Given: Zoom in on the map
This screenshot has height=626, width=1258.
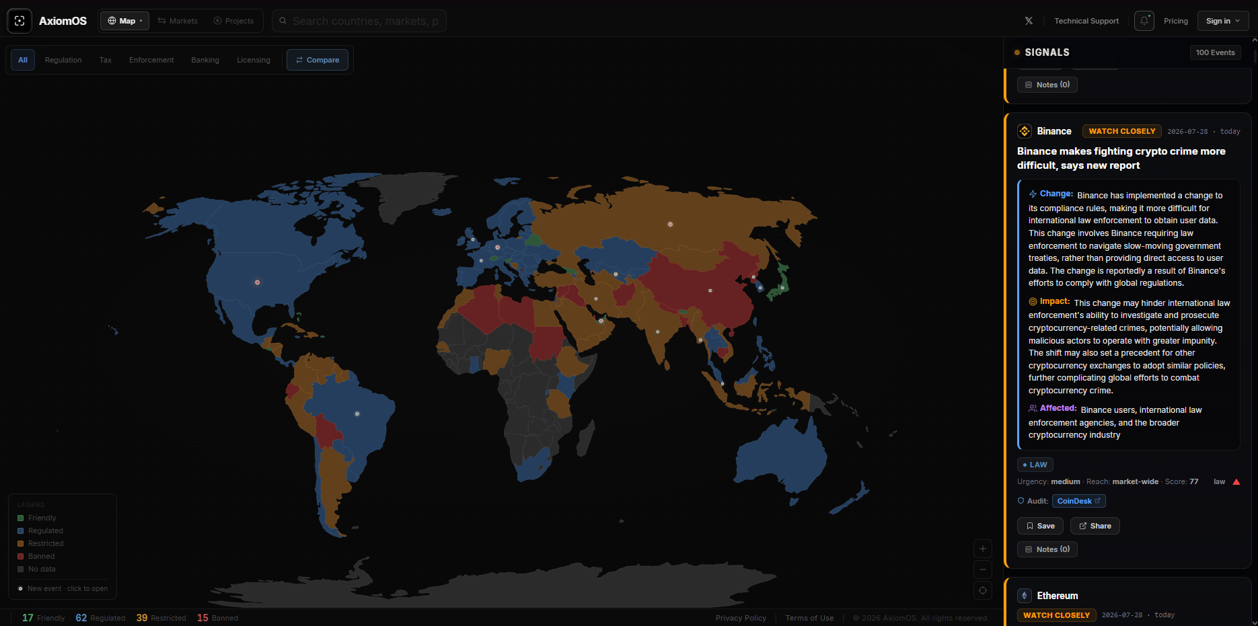Looking at the screenshot, I should tap(983, 549).
